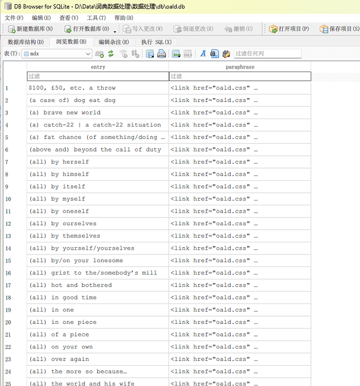Click the Save Project (保存项目) button
This screenshot has width=360, height=386.
[339, 29]
